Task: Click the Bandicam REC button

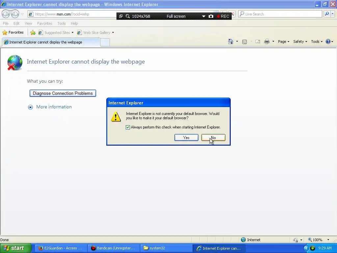Action: pos(223,16)
